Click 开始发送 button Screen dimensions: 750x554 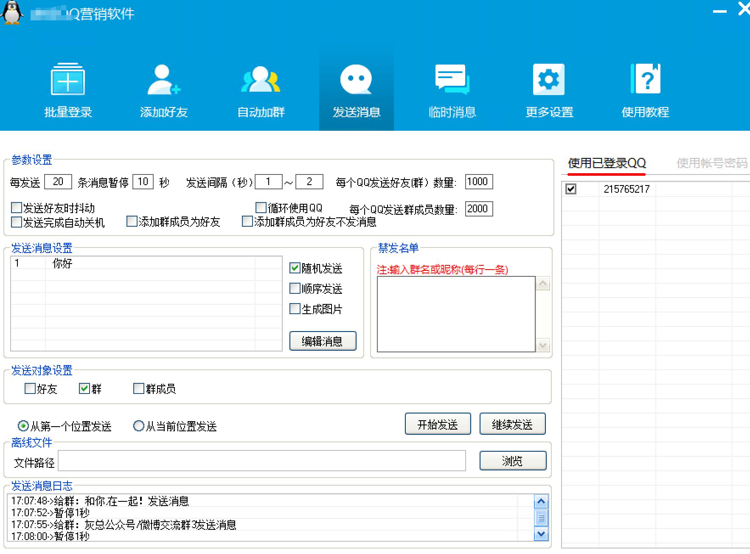pos(438,424)
